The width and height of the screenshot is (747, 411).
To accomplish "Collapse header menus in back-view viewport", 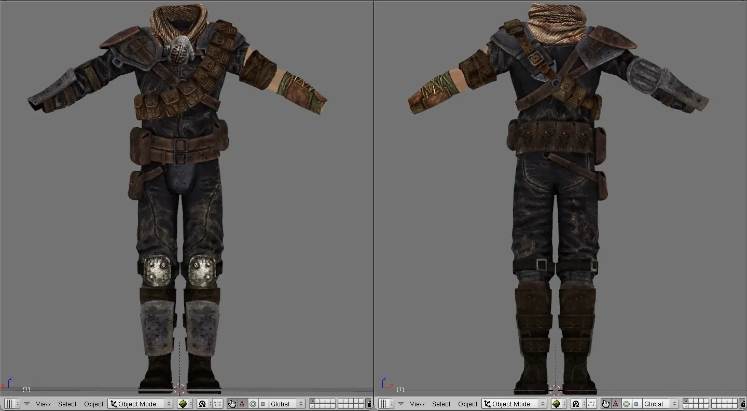I will tap(400, 404).
